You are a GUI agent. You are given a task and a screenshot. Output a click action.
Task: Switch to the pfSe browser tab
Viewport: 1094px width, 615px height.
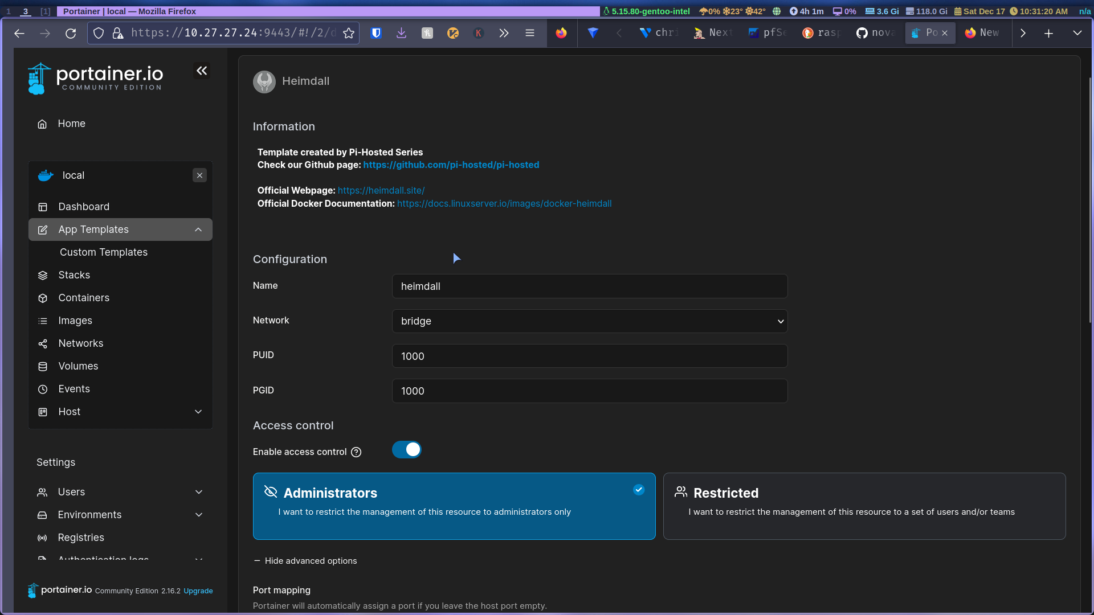(768, 33)
